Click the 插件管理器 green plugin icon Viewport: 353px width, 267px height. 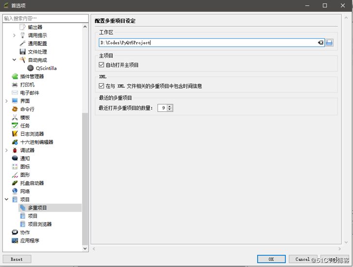(15, 76)
